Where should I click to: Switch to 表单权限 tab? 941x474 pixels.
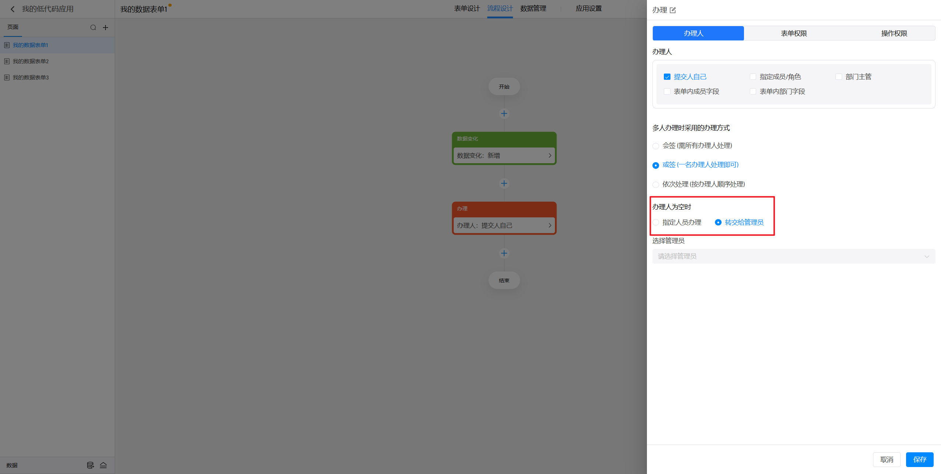(794, 33)
